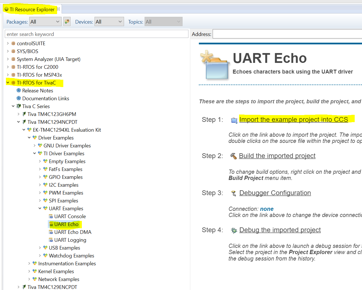
Task: Select the TI Resource Explorer tab
Action: coord(32,9)
